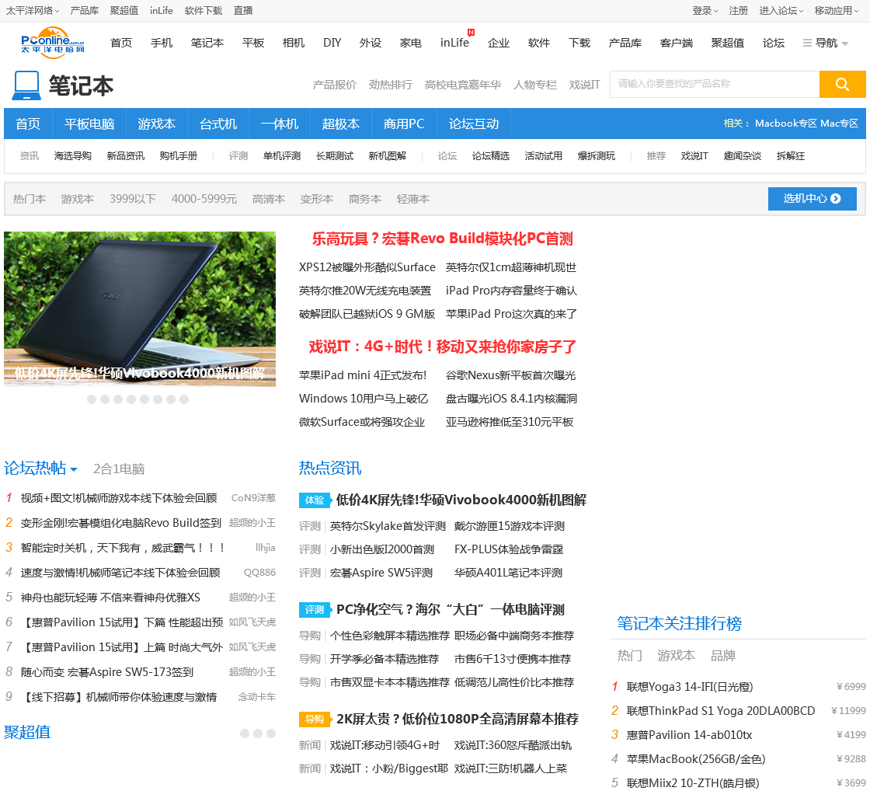Click 爆拆测玩 sub-navigation link
Screen dimensions: 870x791
(x=597, y=156)
